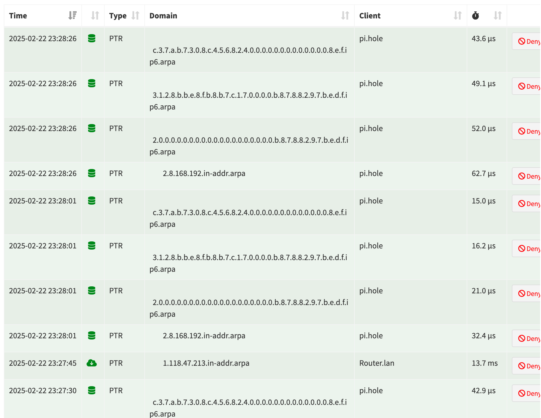
Task: Click the cache status icon in the 21.0 µs row
Action: [x=92, y=291]
